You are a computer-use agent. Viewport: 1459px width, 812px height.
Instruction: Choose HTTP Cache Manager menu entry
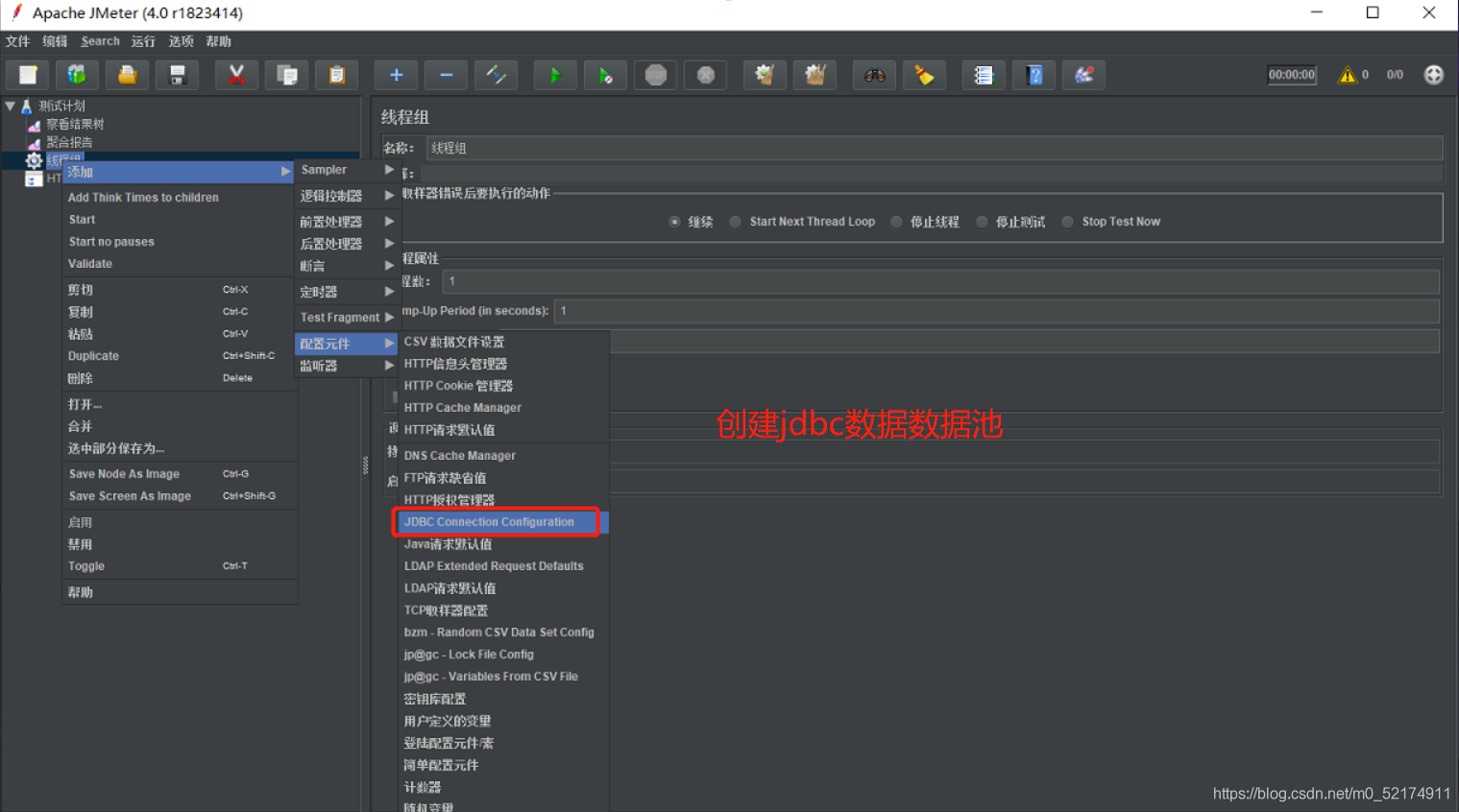click(503, 408)
